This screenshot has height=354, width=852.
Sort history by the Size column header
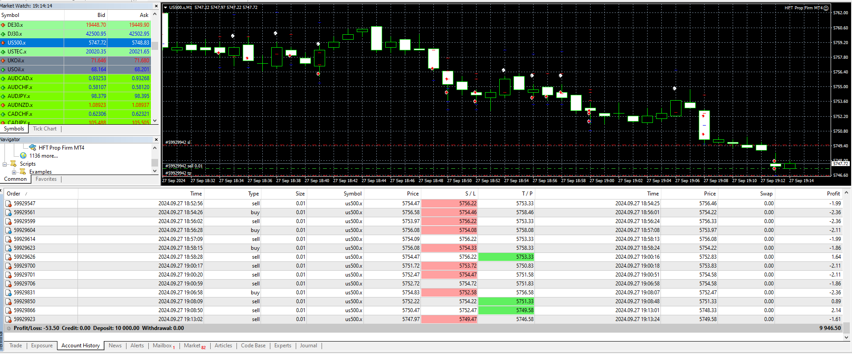284,194
